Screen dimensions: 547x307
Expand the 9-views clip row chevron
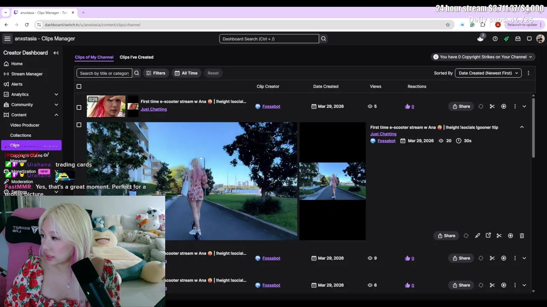click(x=524, y=258)
